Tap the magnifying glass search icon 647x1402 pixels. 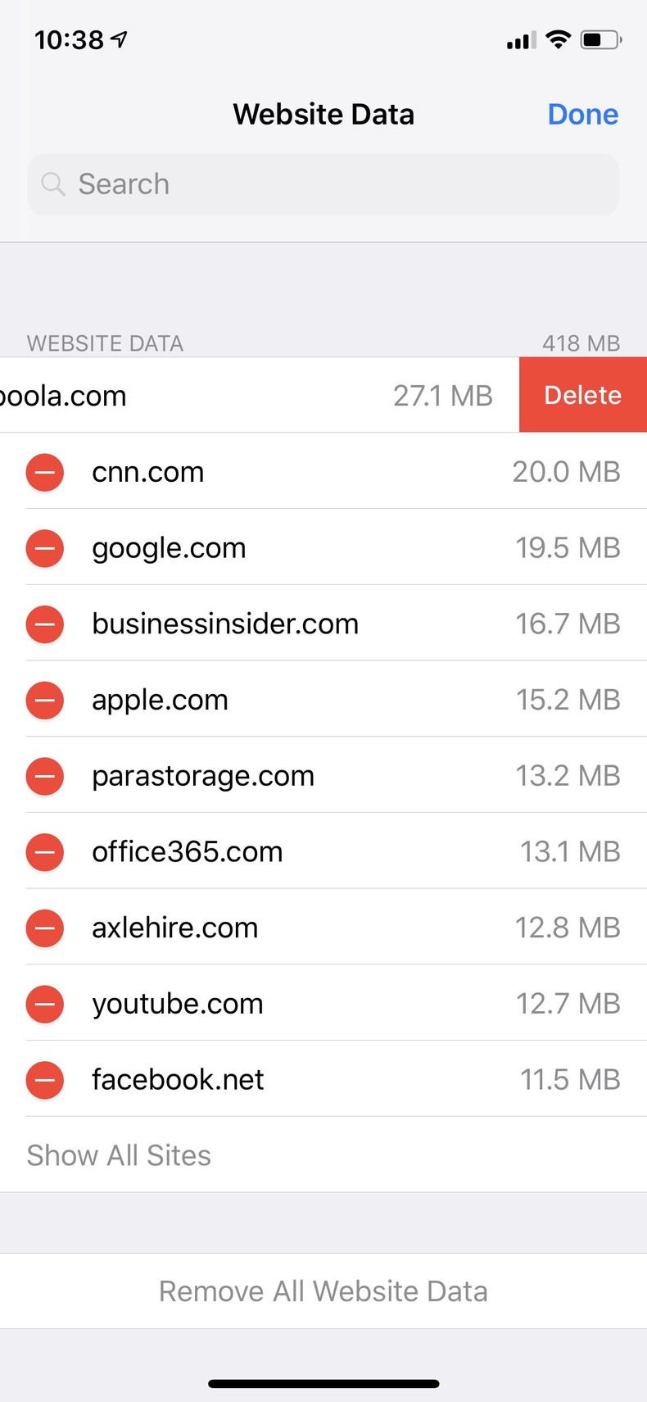pyautogui.click(x=53, y=184)
